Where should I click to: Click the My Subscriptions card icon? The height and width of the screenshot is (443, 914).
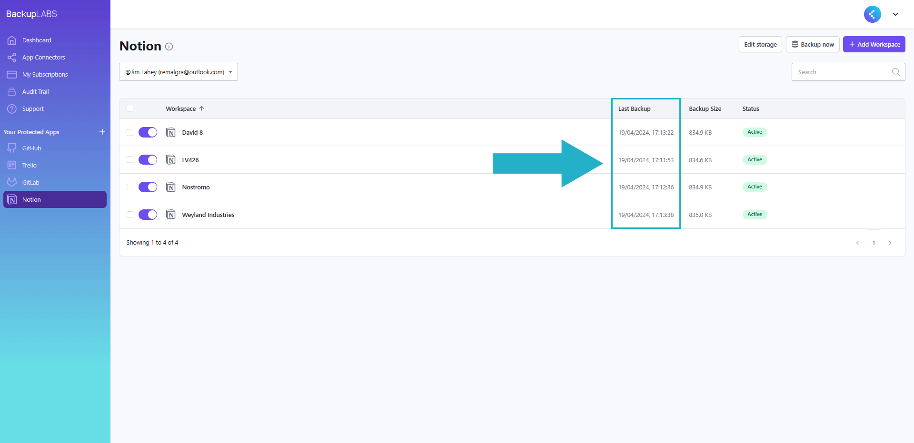pos(12,75)
